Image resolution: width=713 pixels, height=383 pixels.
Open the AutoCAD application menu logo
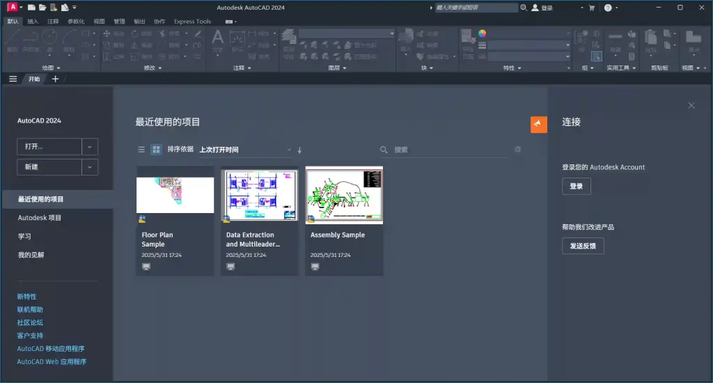click(13, 8)
